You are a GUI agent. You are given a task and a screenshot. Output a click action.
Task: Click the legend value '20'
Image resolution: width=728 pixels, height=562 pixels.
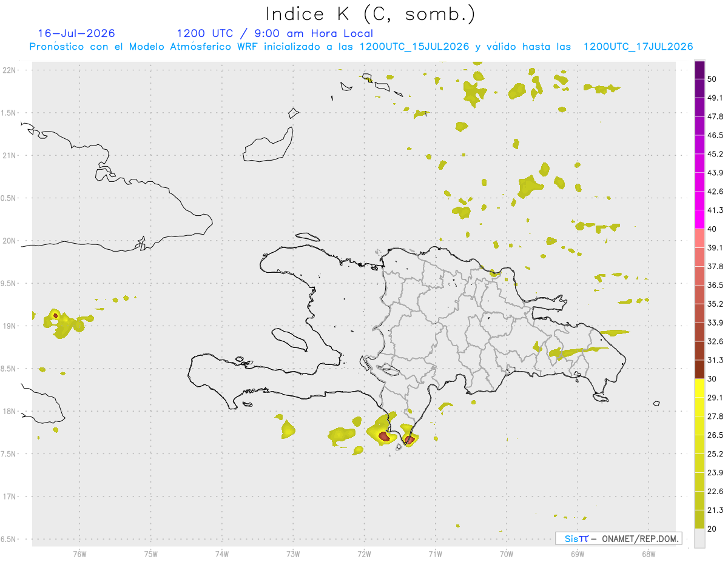coord(713,529)
